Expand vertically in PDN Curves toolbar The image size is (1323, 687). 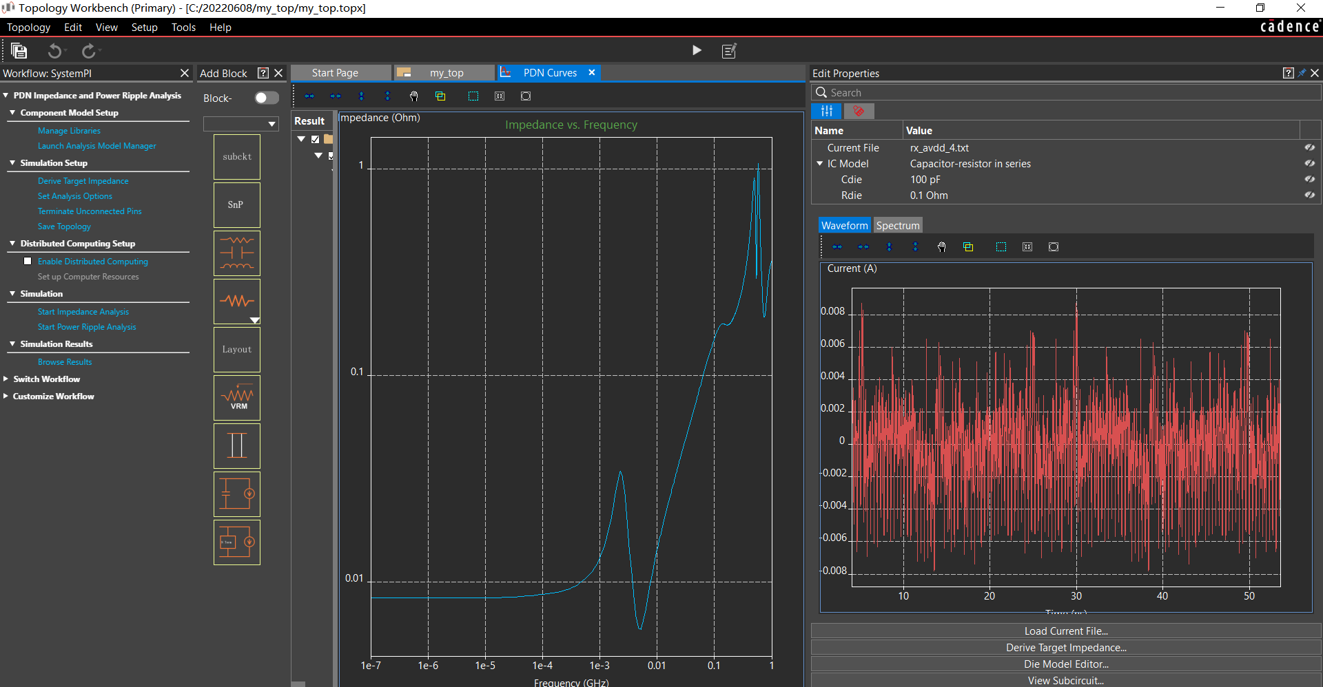point(361,96)
